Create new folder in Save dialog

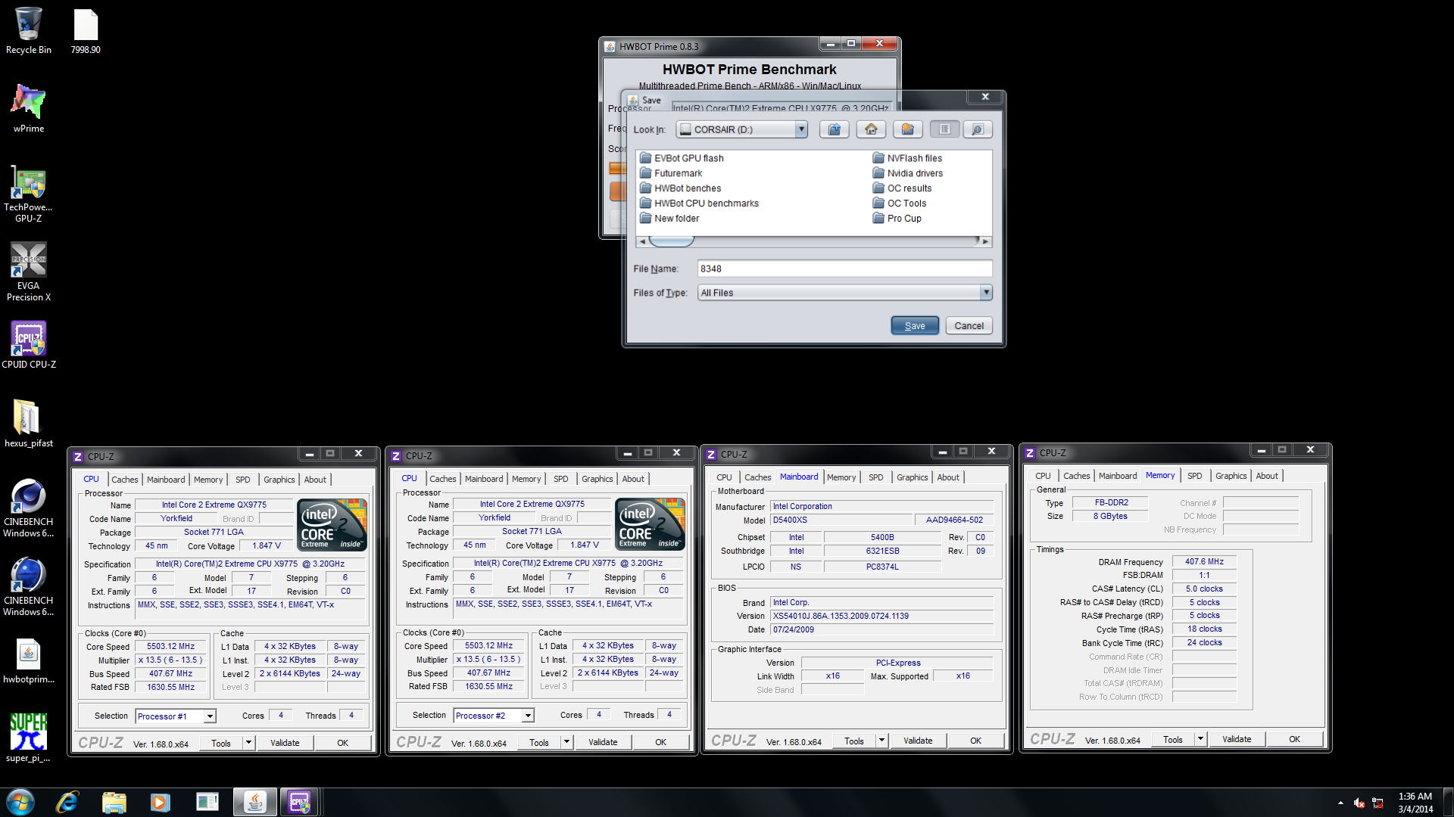click(907, 129)
